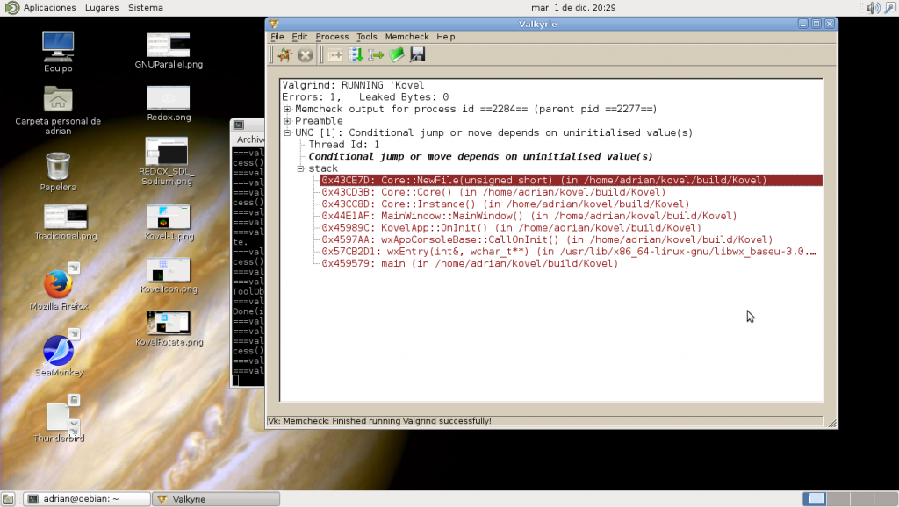
Task: Maximize the Valkyrie window
Action: coord(816,24)
